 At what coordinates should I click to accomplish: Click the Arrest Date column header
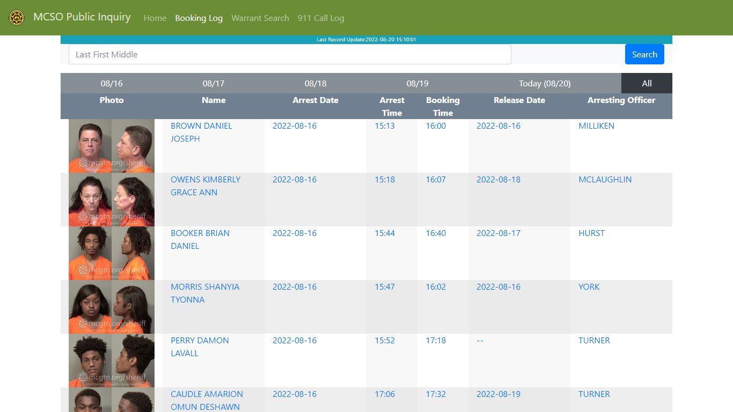tap(316, 100)
